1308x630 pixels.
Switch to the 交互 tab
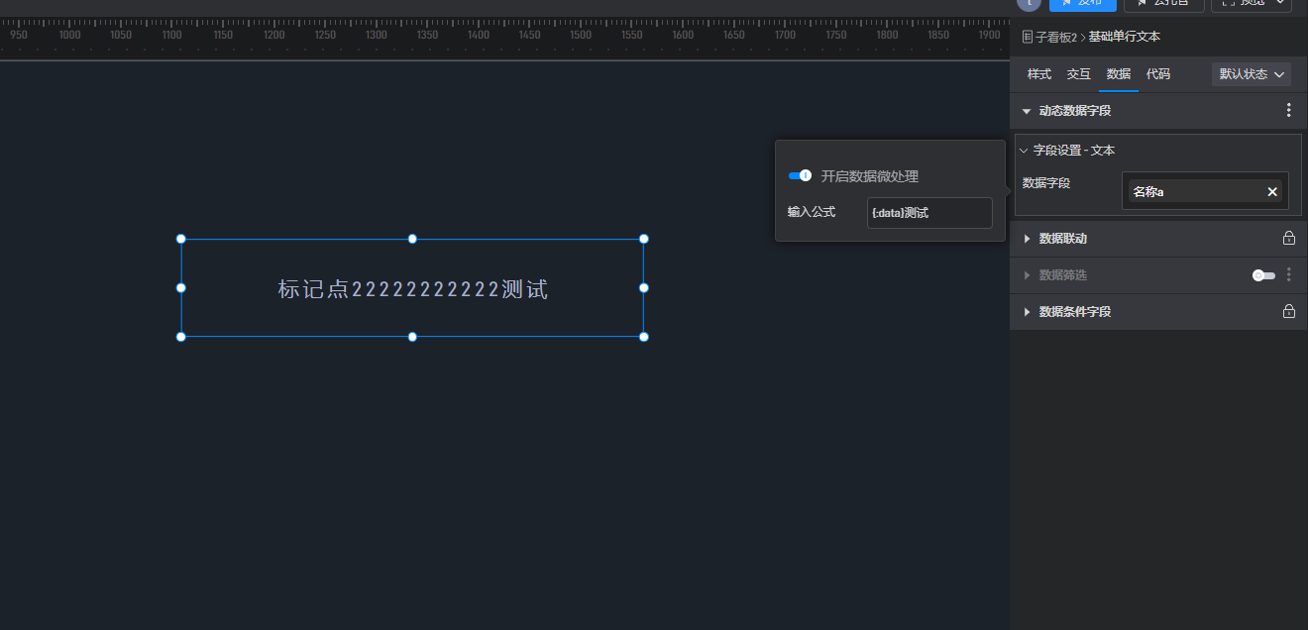click(x=1078, y=74)
